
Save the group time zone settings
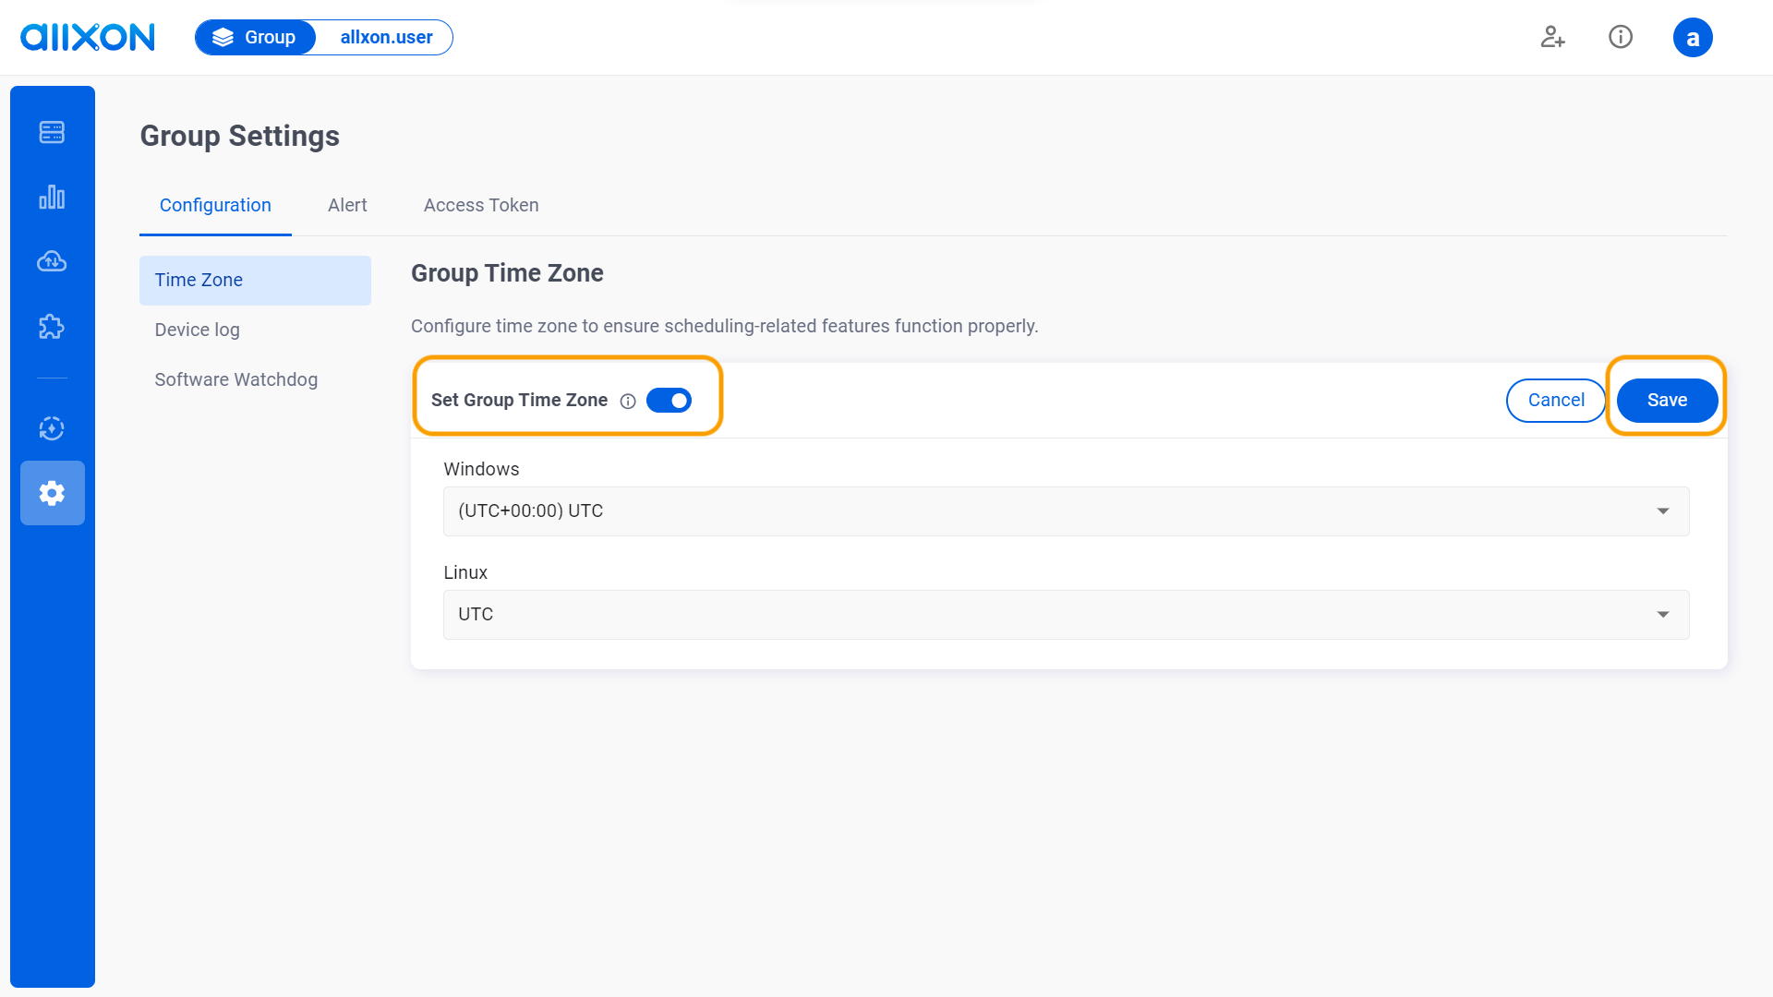(1667, 400)
